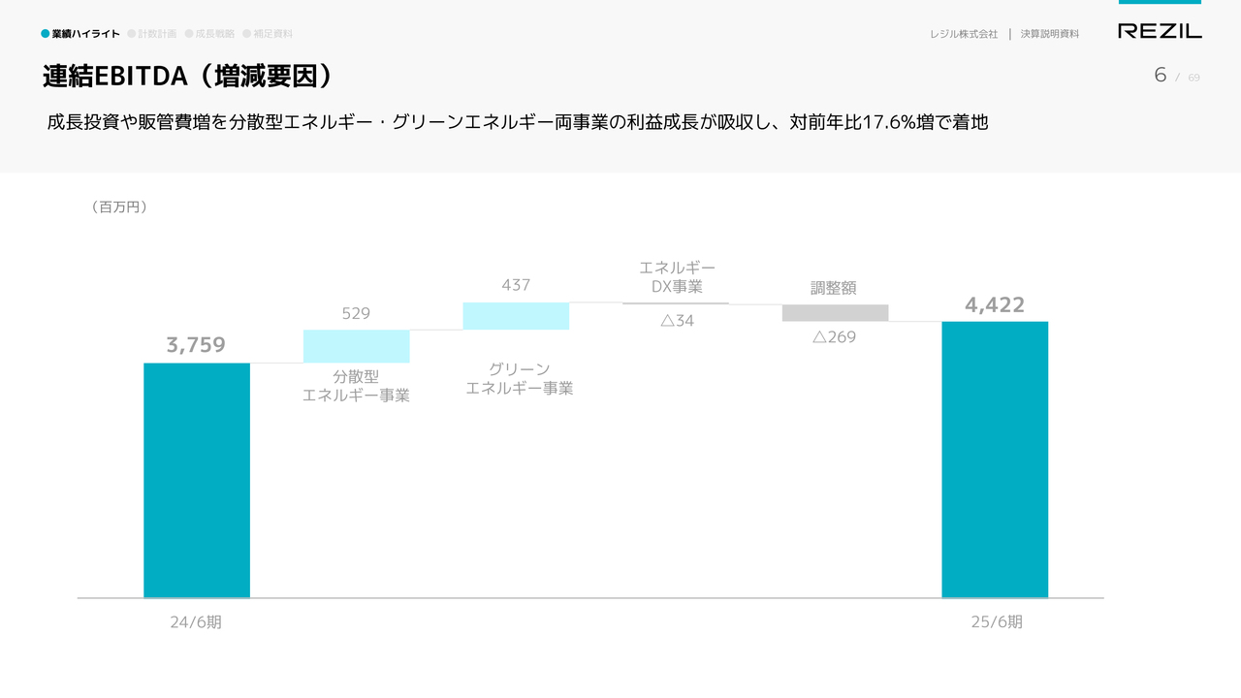Screen dimensions: 1241x698
Task: Click the 3,759 value label
Action: coord(196,345)
